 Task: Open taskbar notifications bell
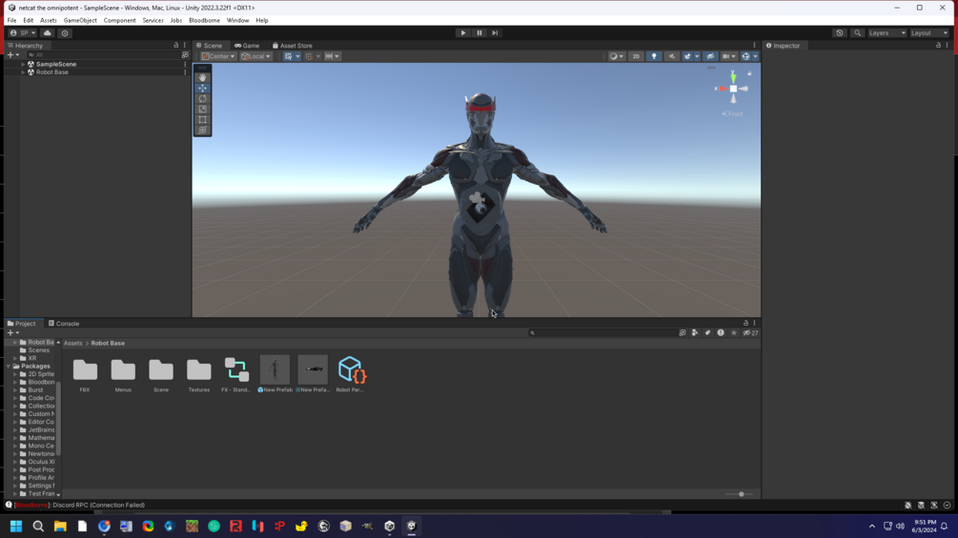click(x=944, y=526)
